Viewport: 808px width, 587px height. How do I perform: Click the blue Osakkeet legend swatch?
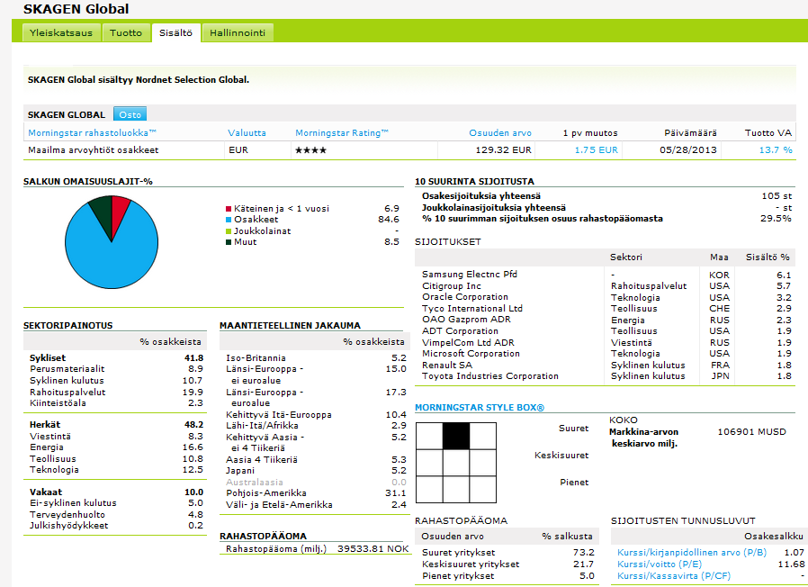coord(229,220)
